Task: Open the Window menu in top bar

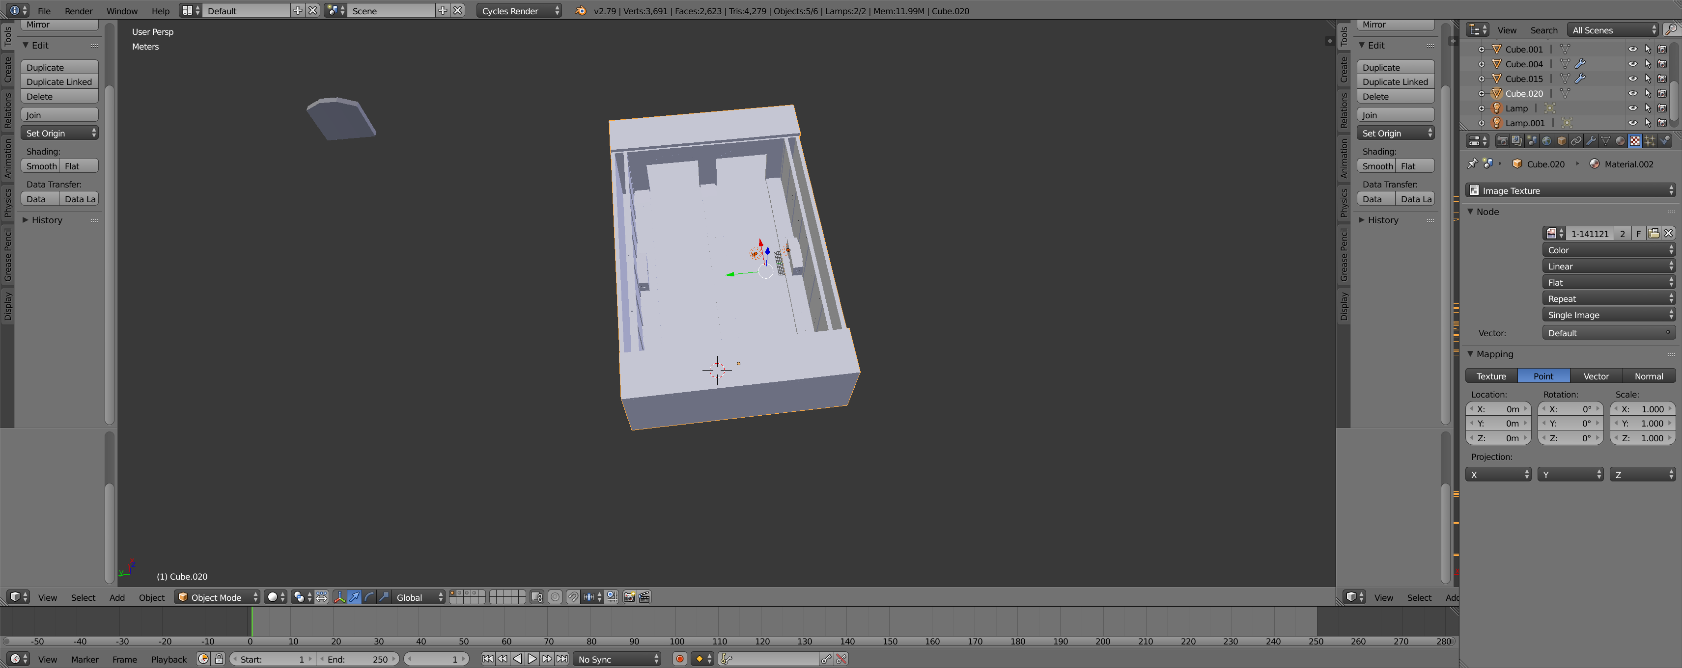Action: [122, 10]
